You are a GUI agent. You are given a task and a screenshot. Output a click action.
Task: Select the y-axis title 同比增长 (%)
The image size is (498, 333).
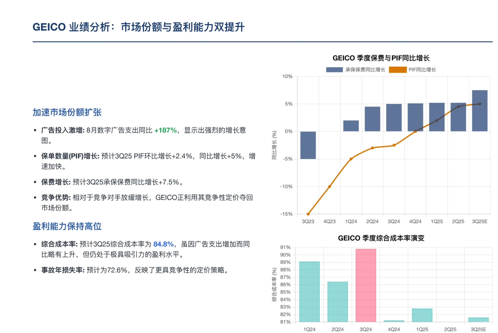click(x=274, y=145)
